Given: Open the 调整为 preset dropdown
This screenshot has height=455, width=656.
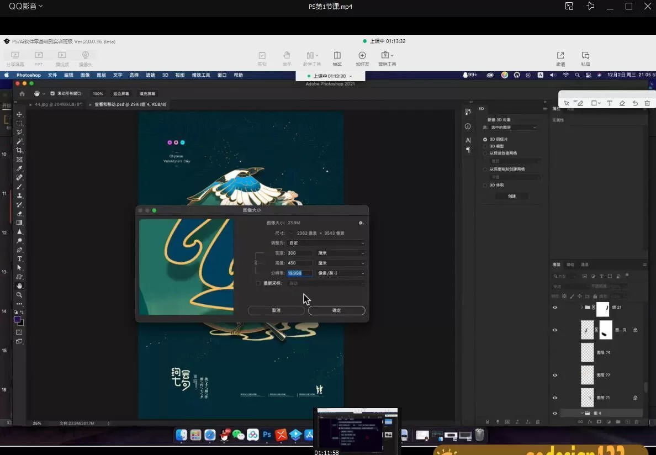Looking at the screenshot, I should [x=326, y=243].
